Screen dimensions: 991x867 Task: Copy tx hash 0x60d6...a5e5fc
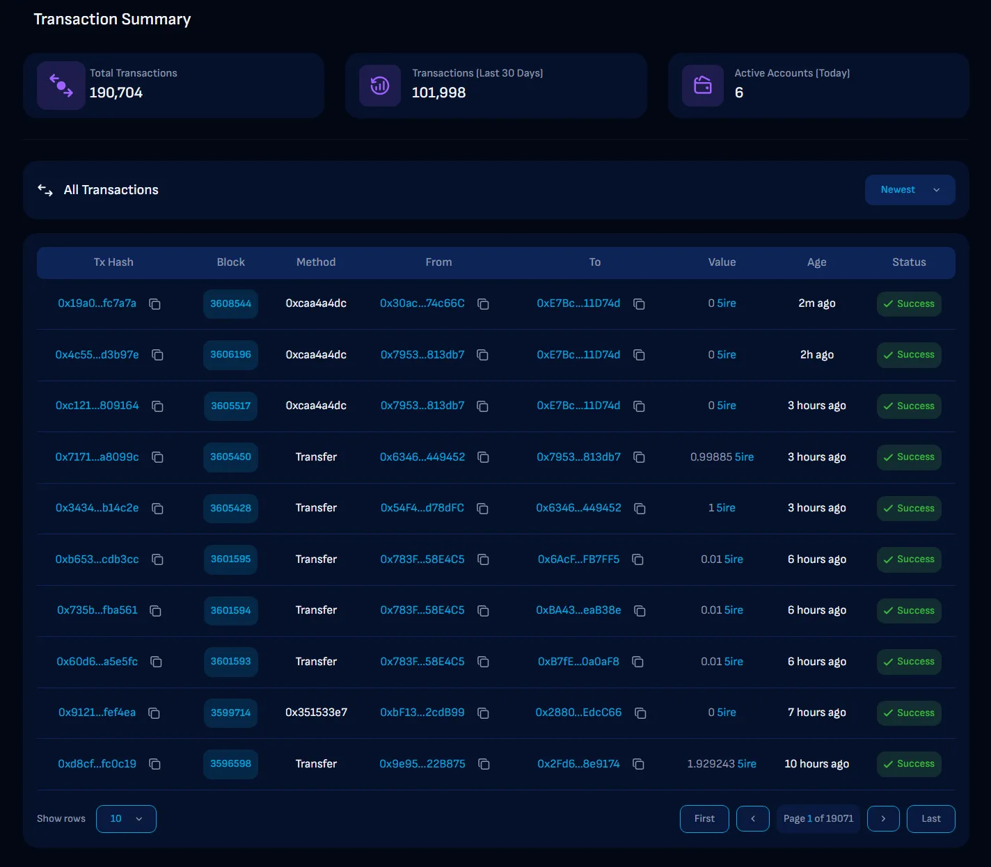[157, 662]
